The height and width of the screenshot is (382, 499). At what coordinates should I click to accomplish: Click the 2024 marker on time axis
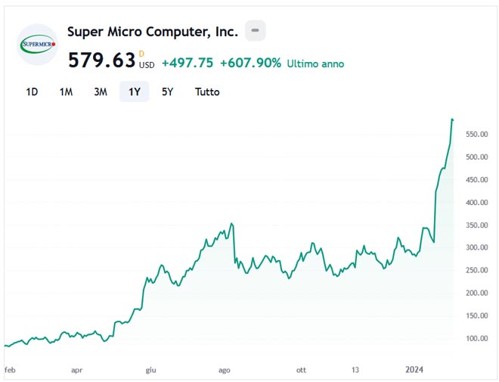click(414, 370)
